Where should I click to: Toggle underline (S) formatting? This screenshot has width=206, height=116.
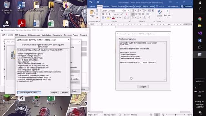(x=110, y=14)
